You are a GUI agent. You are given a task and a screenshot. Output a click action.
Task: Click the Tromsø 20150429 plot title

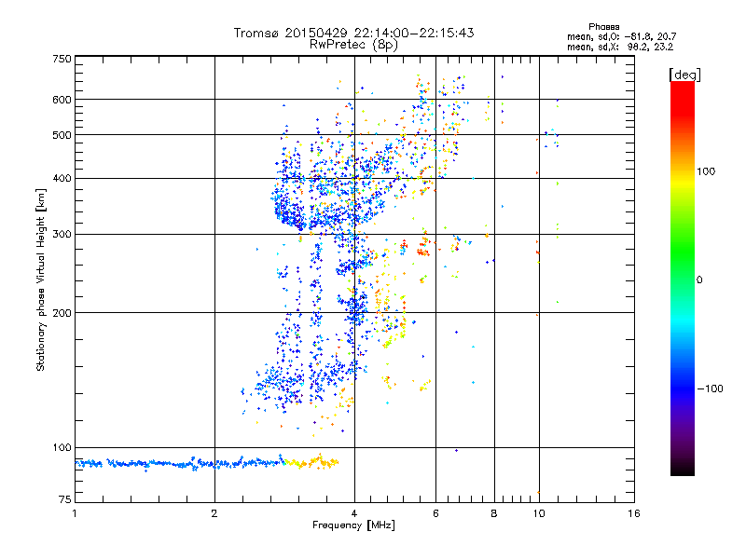(x=353, y=33)
